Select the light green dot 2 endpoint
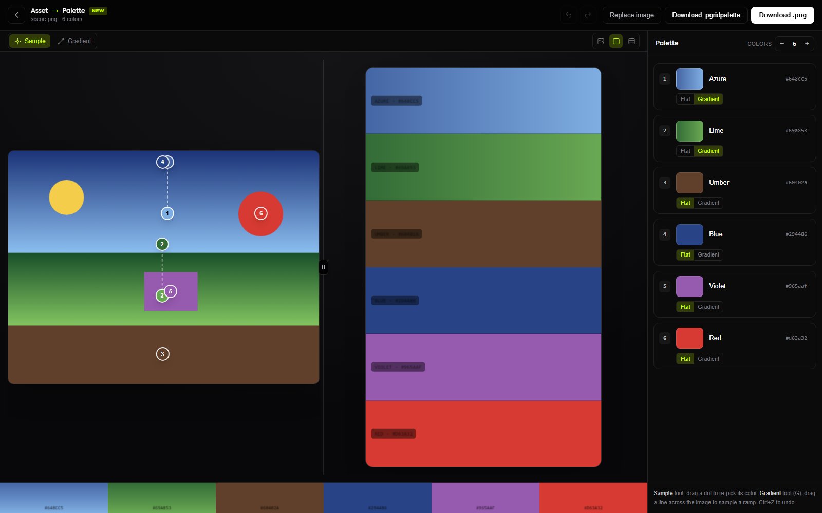The height and width of the screenshot is (513, 822). click(161, 296)
